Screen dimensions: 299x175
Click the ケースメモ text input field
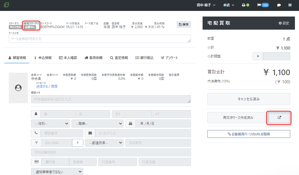(x=100, y=39)
